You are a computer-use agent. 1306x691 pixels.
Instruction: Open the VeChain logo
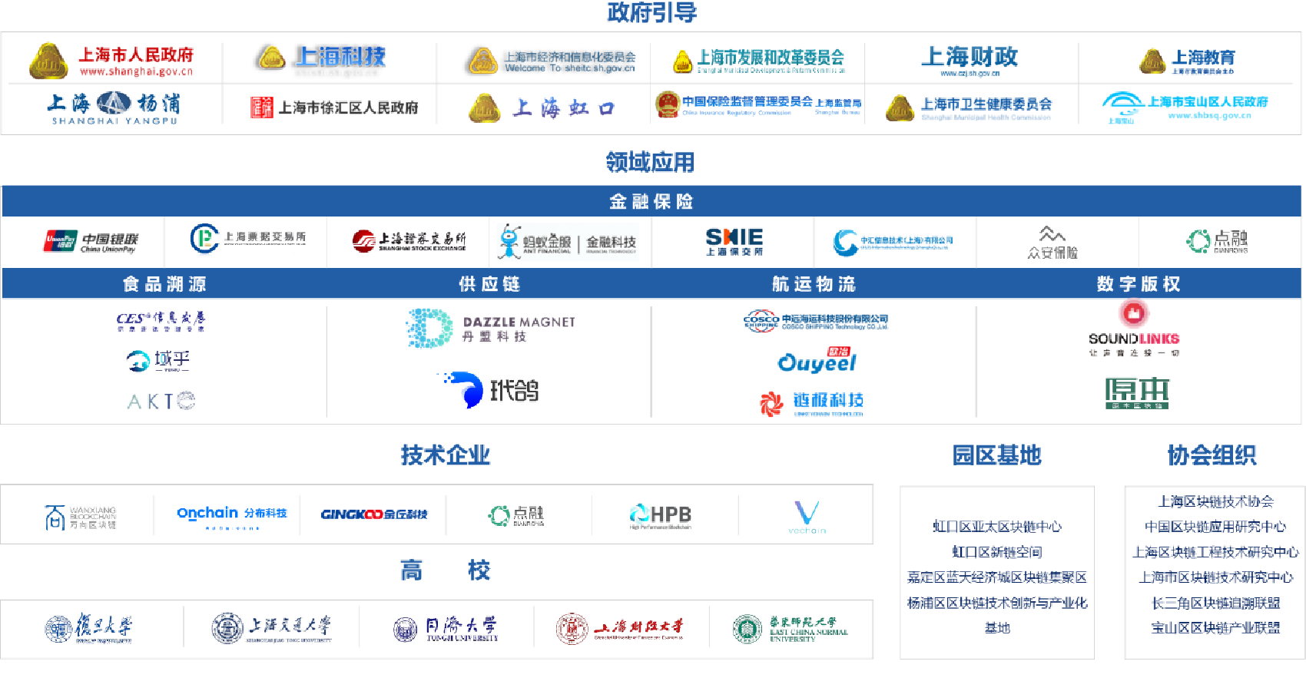coord(807,517)
